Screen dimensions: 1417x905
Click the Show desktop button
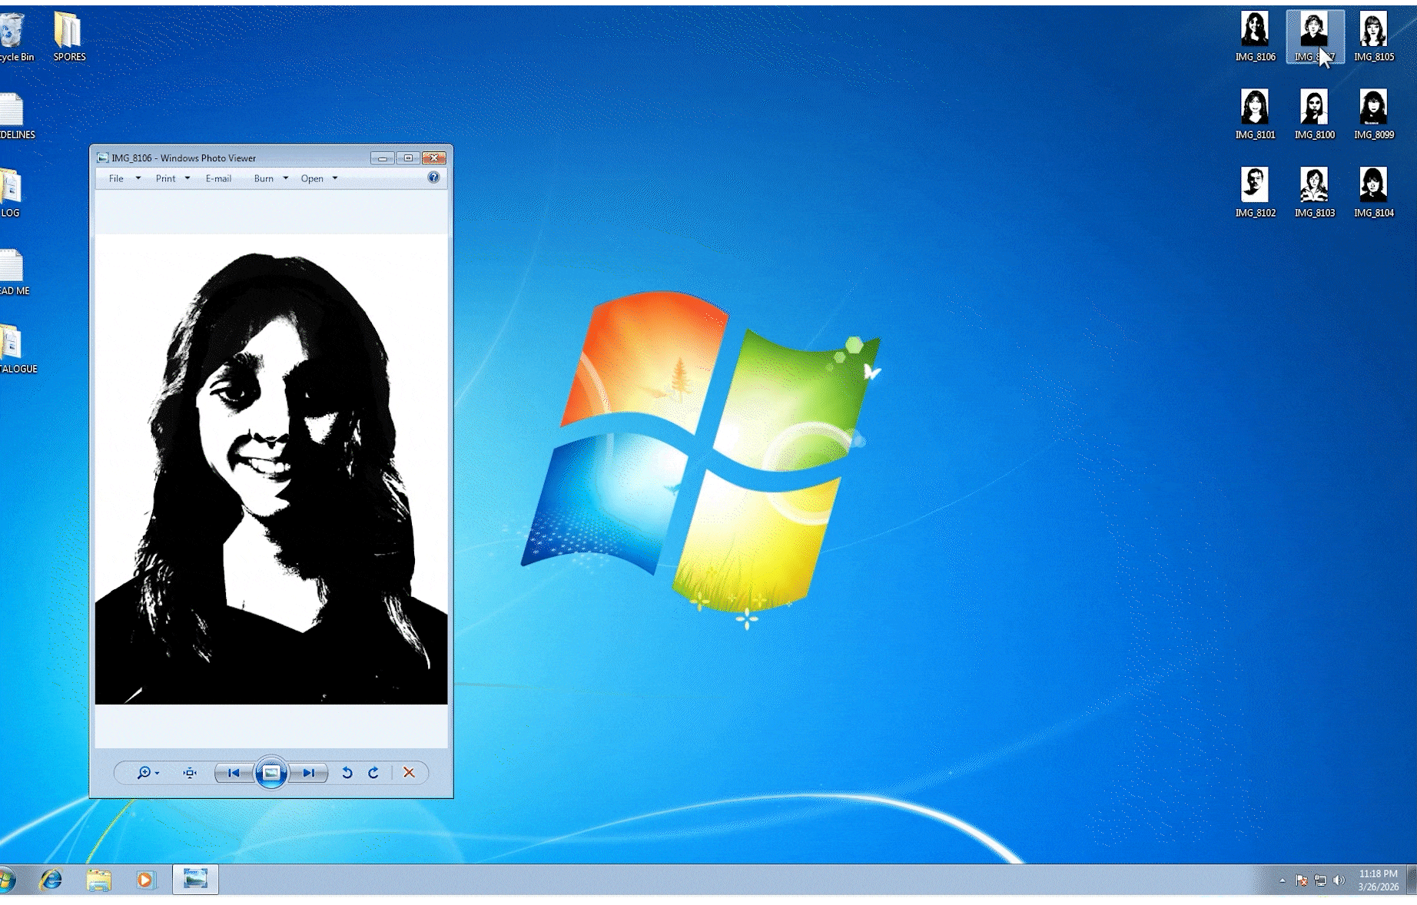click(1412, 880)
